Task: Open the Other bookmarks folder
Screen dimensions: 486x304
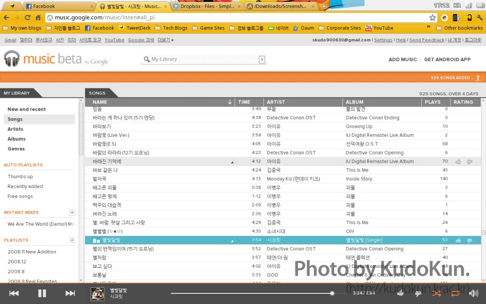Action: point(459,28)
